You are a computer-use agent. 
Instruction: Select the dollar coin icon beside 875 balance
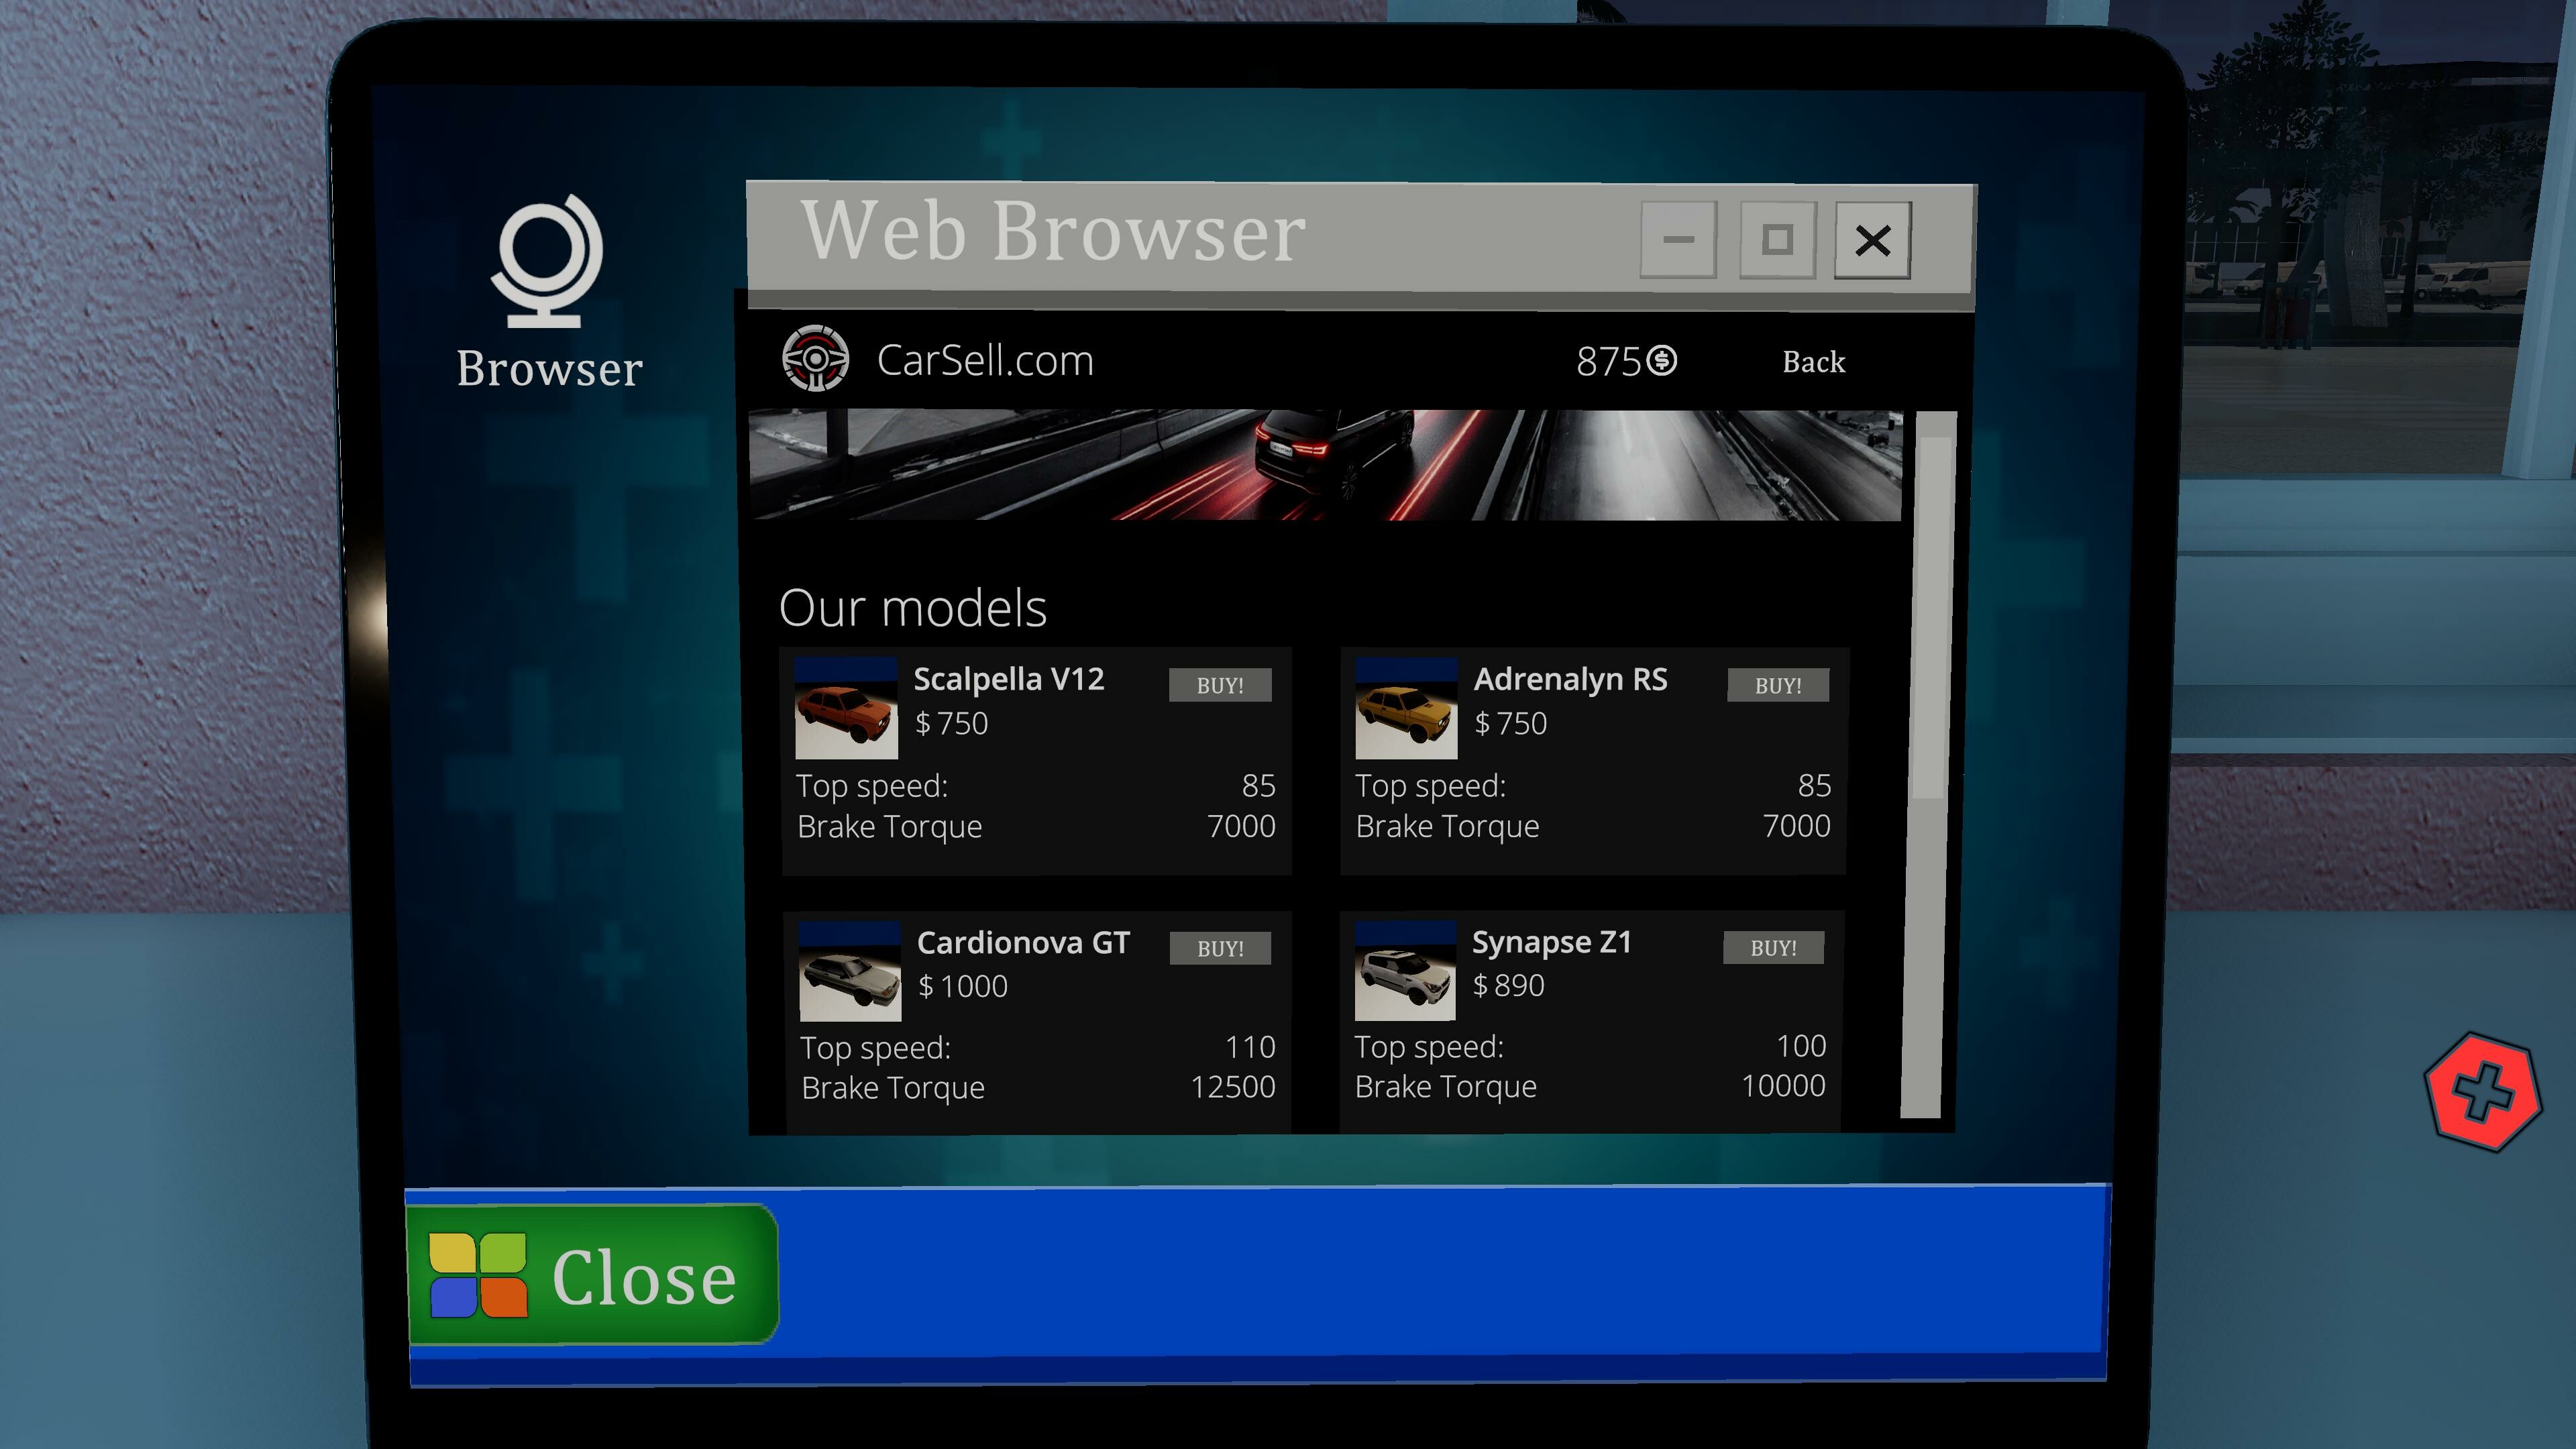(x=1663, y=360)
